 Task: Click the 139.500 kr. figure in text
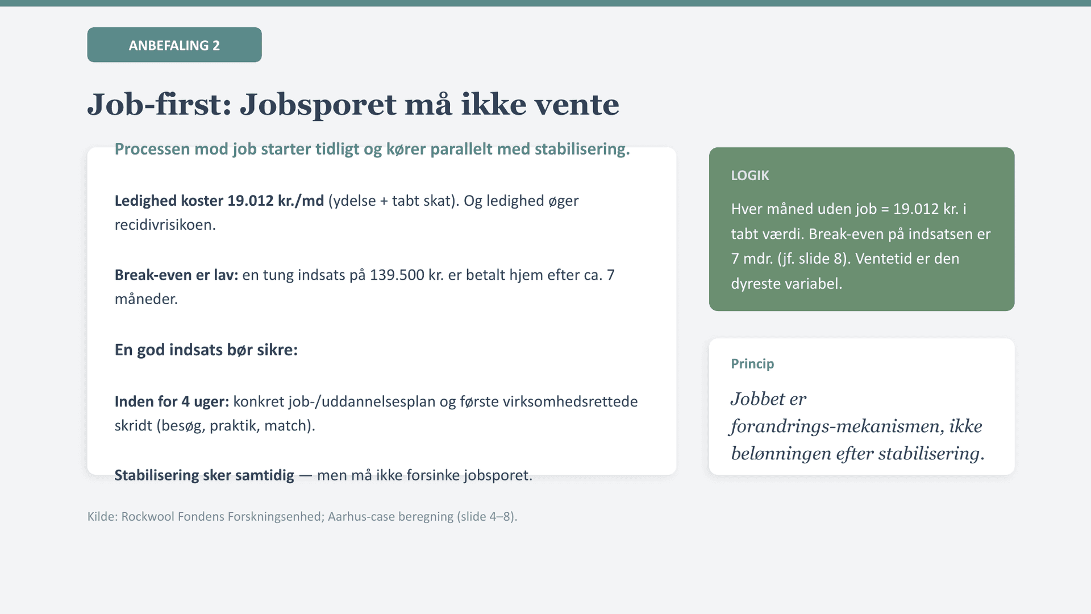(406, 275)
